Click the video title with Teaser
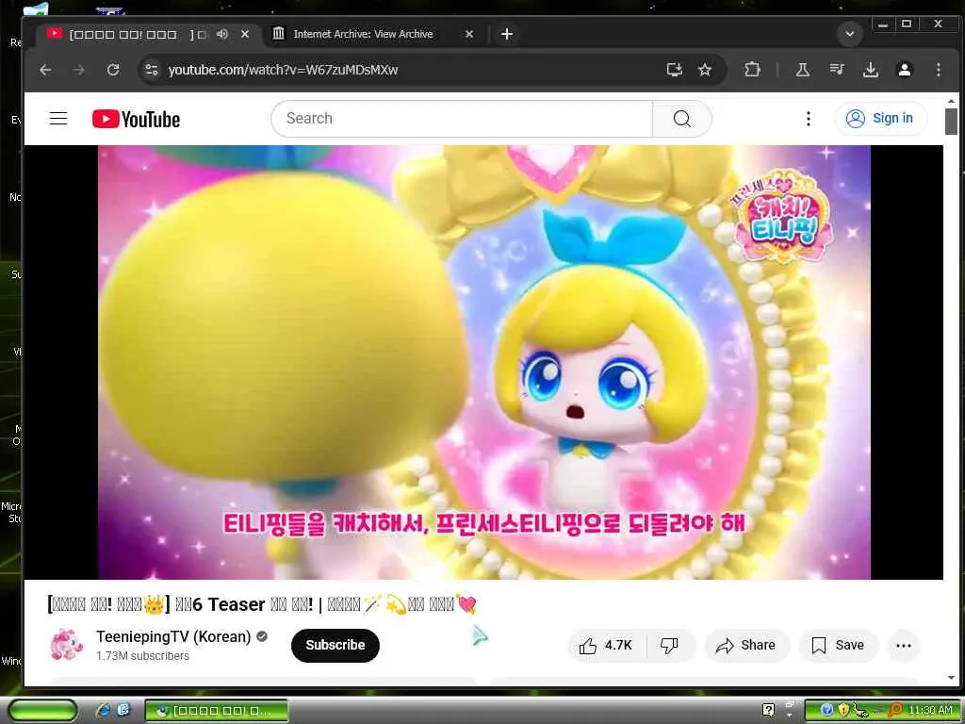 point(262,604)
